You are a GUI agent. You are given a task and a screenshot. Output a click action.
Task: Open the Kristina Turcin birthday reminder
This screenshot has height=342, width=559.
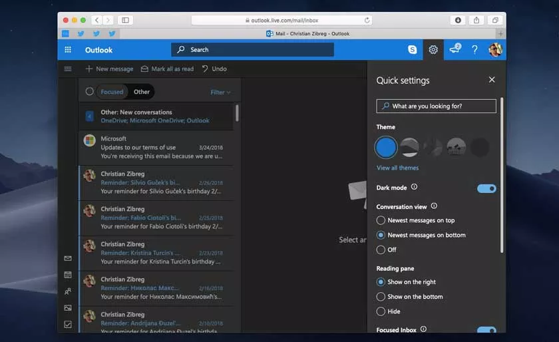click(x=156, y=253)
